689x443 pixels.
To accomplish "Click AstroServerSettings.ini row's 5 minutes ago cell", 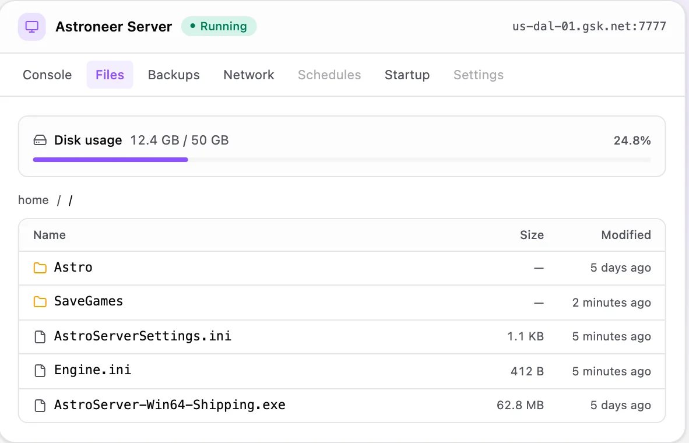I will tap(611, 337).
